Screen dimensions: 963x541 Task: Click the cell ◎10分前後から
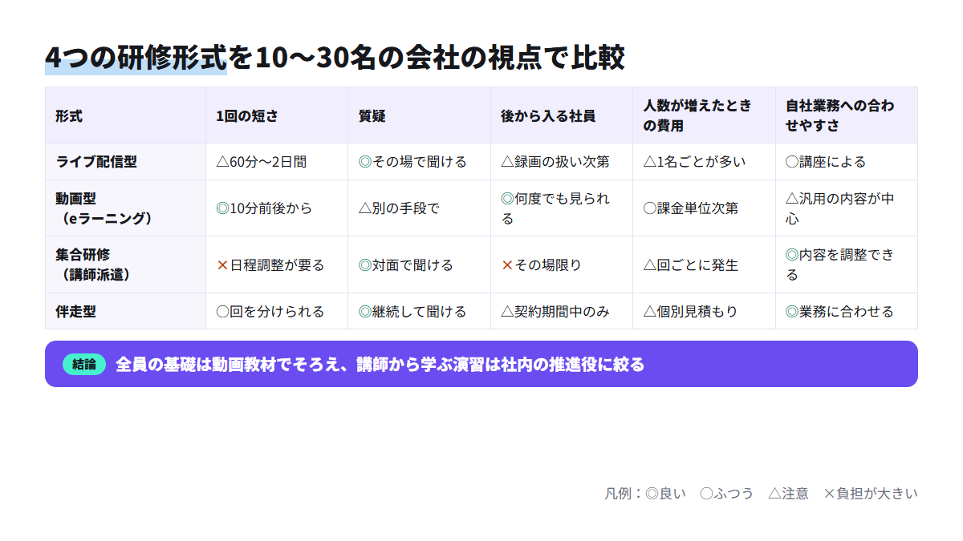(x=277, y=208)
